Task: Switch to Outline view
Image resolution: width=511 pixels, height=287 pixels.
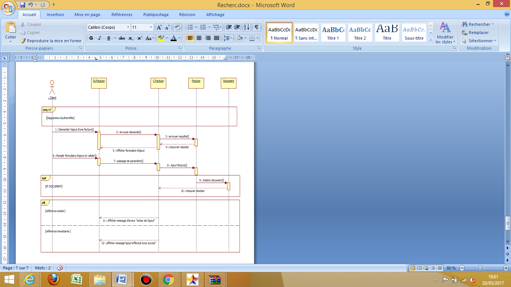Action: coord(433,268)
